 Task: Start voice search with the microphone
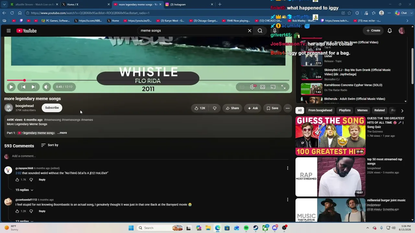(275, 31)
